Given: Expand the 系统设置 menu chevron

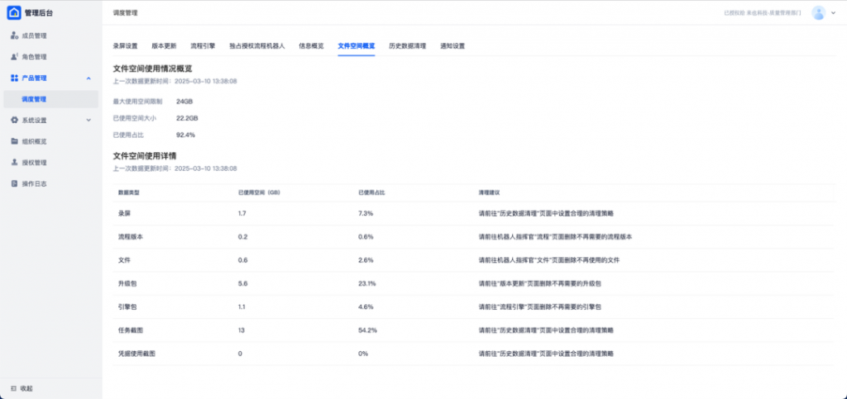Looking at the screenshot, I should point(89,120).
